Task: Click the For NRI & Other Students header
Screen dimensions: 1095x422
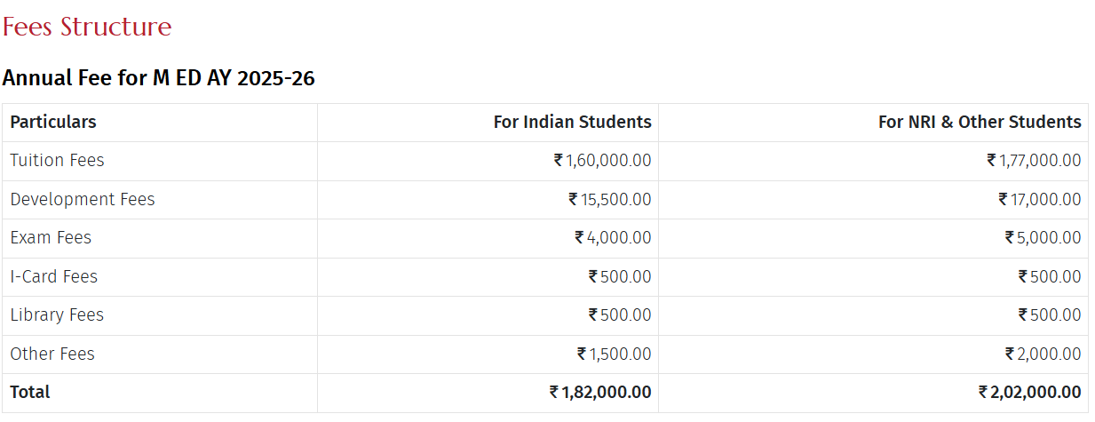Action: [980, 122]
